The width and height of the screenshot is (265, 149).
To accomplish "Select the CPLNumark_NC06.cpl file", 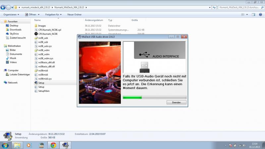I will (x=49, y=30).
